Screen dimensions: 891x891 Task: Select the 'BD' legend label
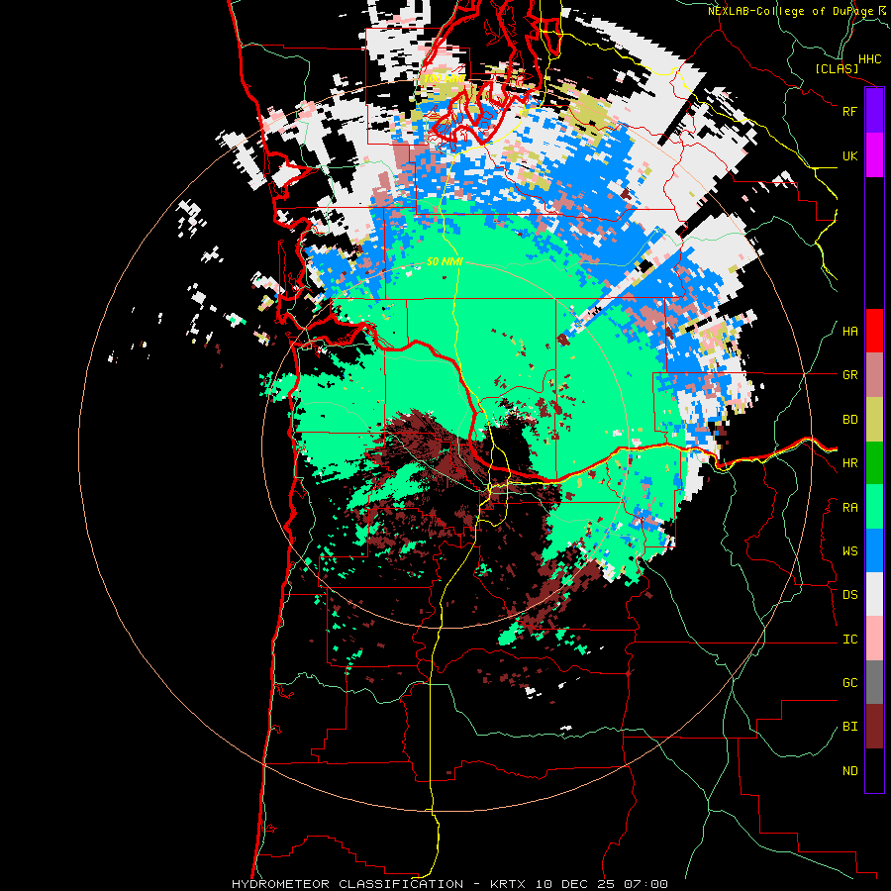[x=849, y=420]
